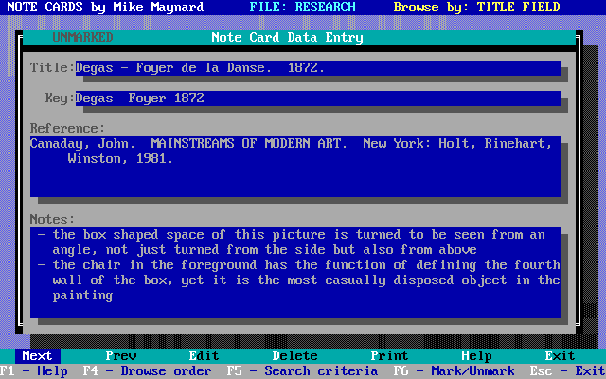Screen dimensions: 606x379
Task: Click the Reference field with Canaday citation
Action: tap(295, 167)
